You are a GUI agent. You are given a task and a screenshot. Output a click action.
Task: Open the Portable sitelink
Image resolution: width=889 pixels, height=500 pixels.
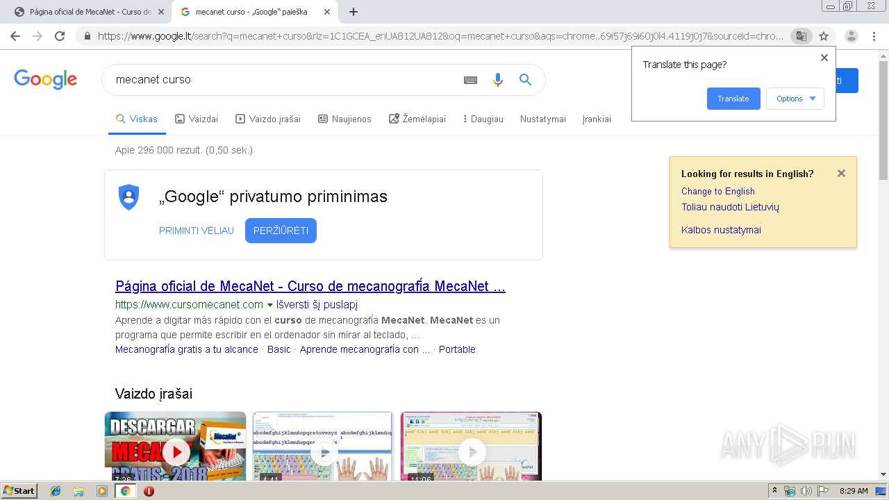point(457,349)
